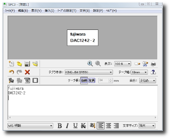Undo the last action
The image size is (171, 139).
tap(11, 72)
